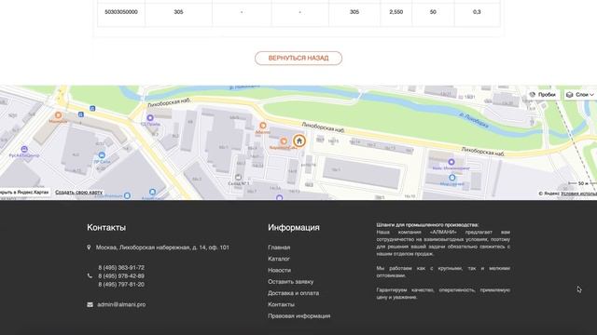The width and height of the screenshot is (597, 335).
Task: Click the admin@almani.pro email link
Action: (121, 304)
